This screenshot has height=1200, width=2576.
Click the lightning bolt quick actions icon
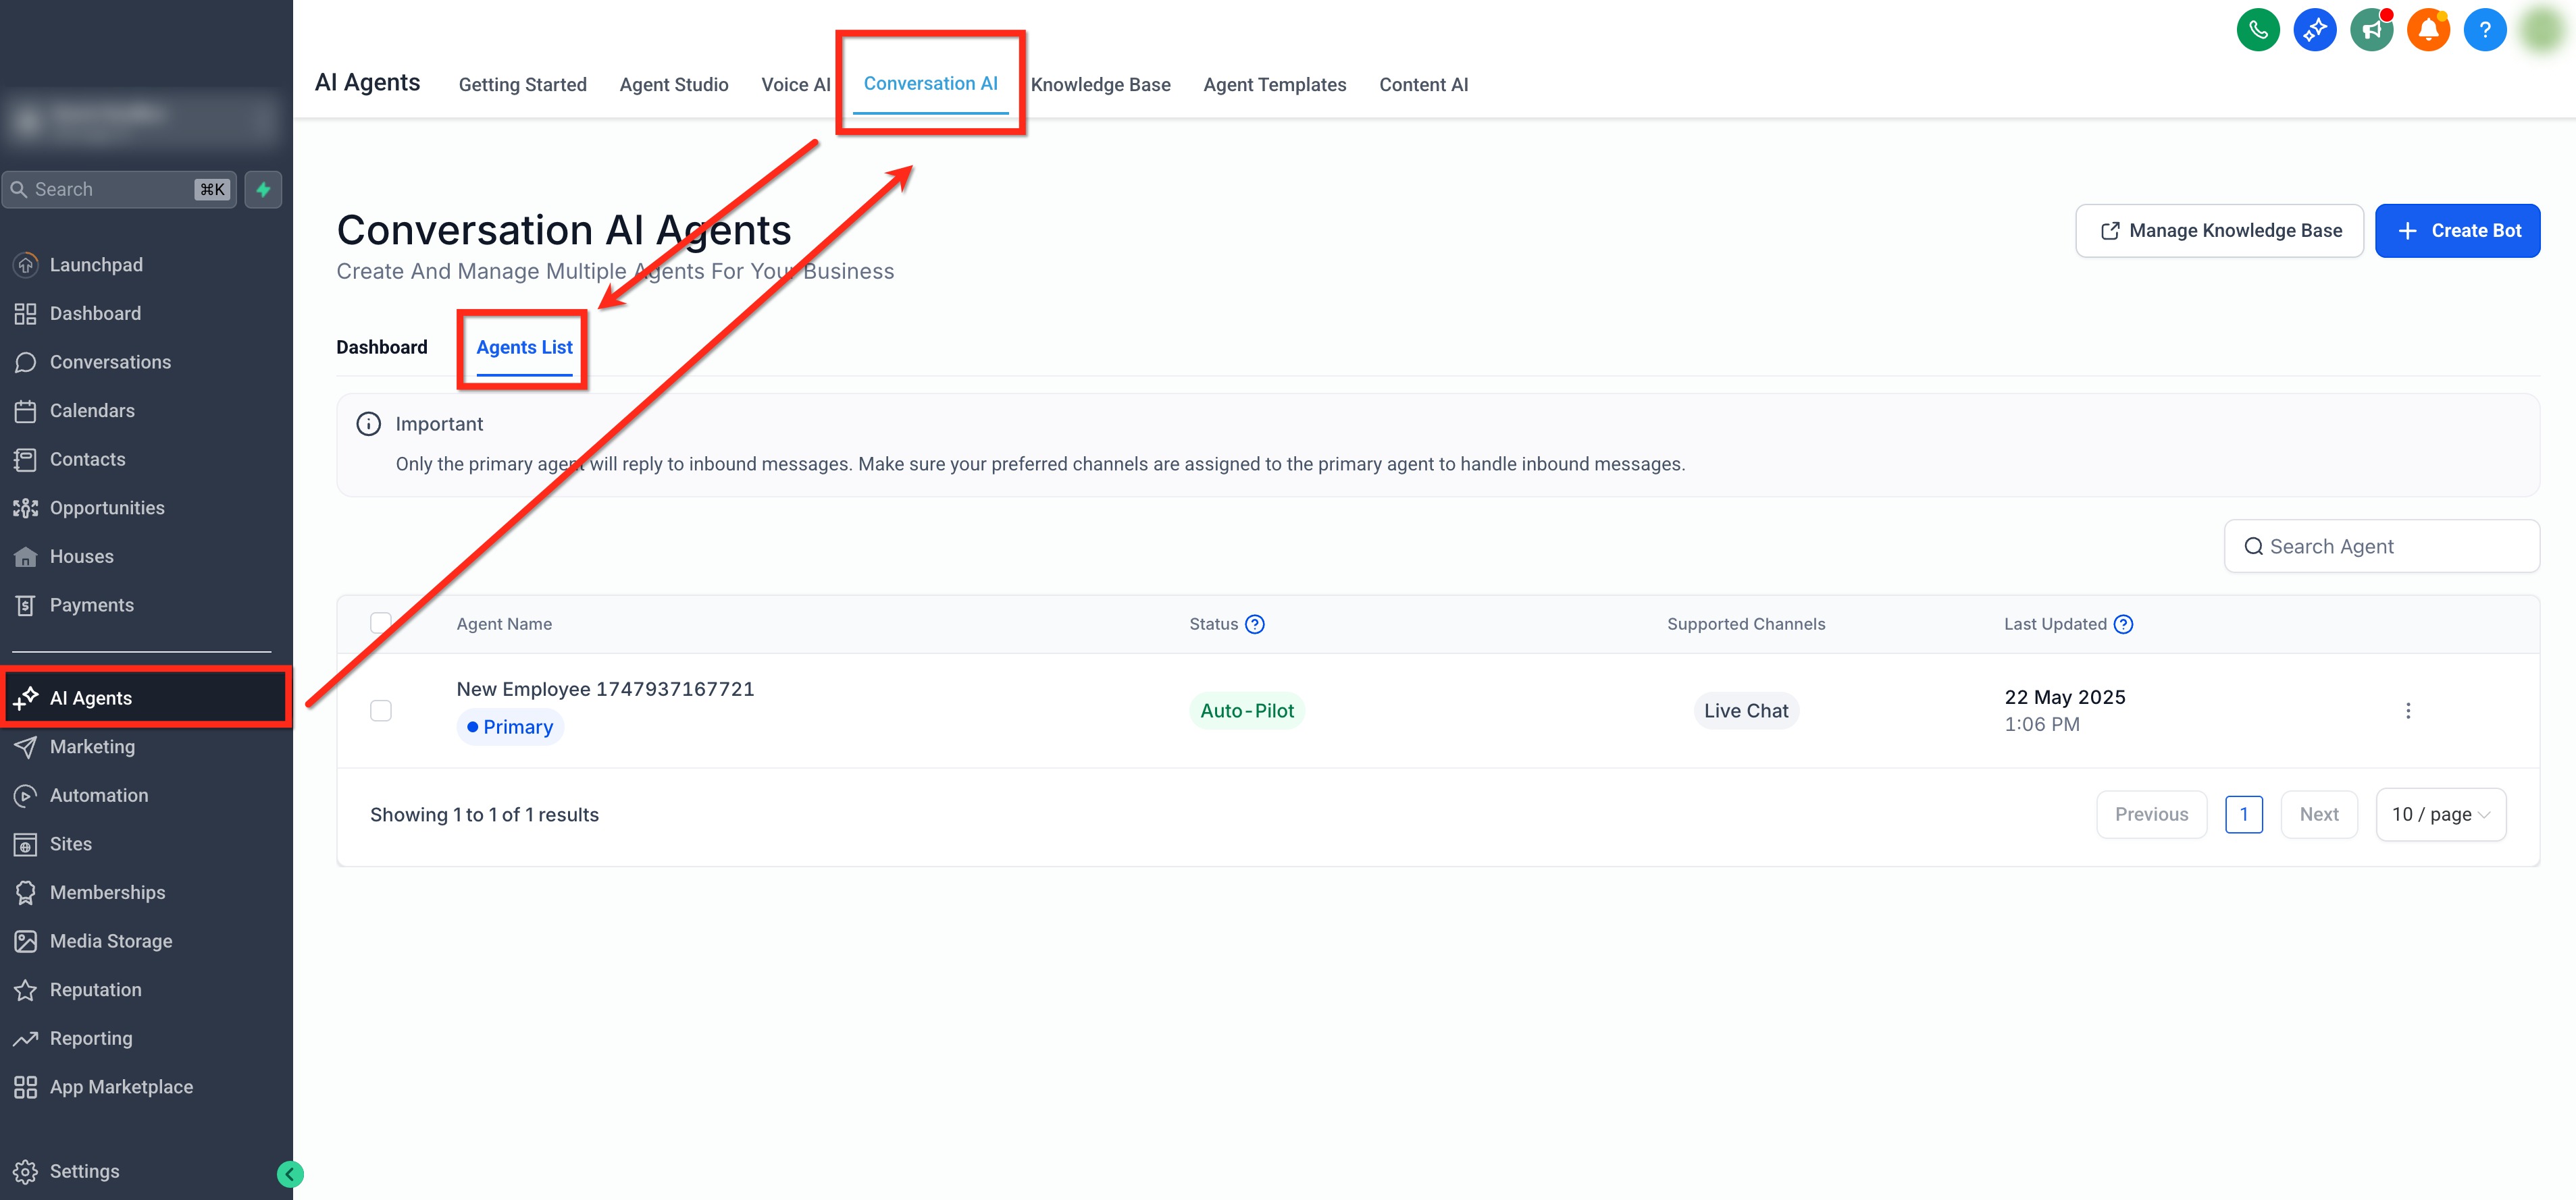pos(263,190)
